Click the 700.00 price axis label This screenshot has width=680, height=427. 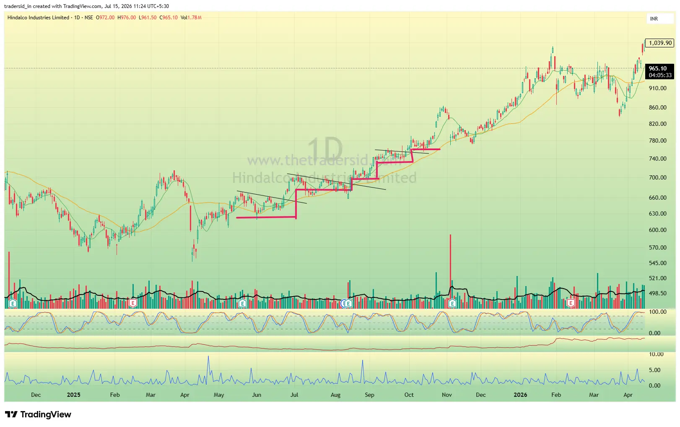pyautogui.click(x=657, y=177)
